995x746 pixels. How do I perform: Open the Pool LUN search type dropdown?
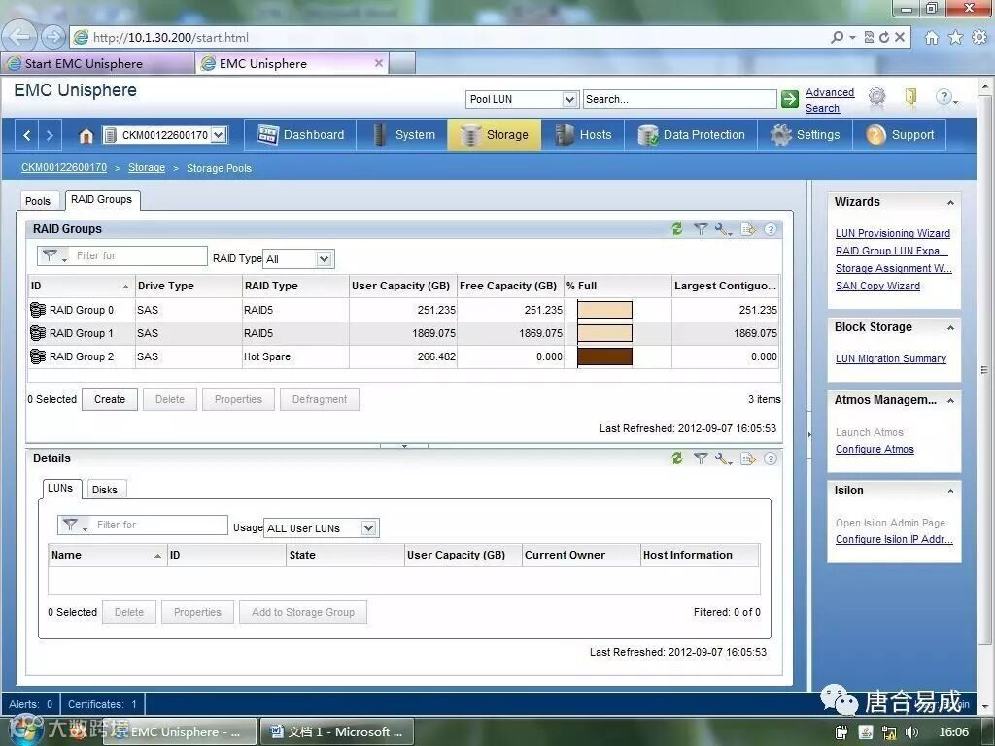pos(569,100)
